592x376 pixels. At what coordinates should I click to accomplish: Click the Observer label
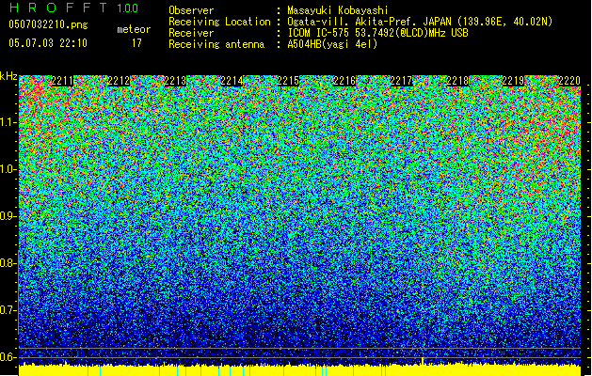[191, 10]
